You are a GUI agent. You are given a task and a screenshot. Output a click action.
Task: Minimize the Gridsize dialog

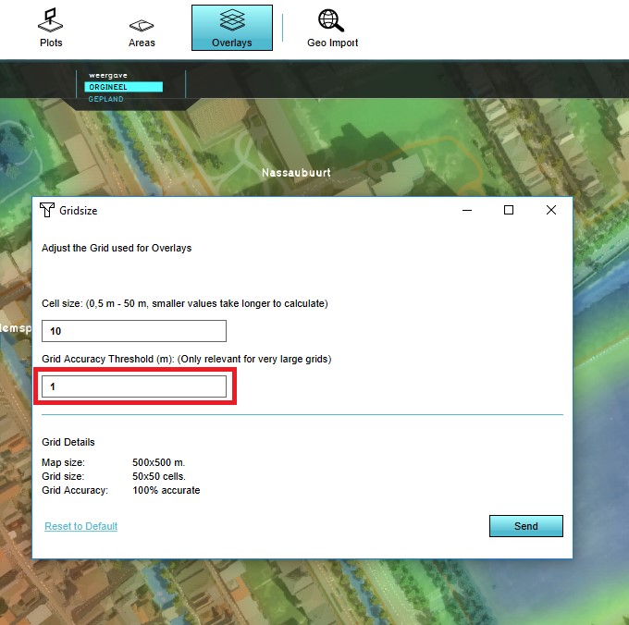click(x=465, y=210)
